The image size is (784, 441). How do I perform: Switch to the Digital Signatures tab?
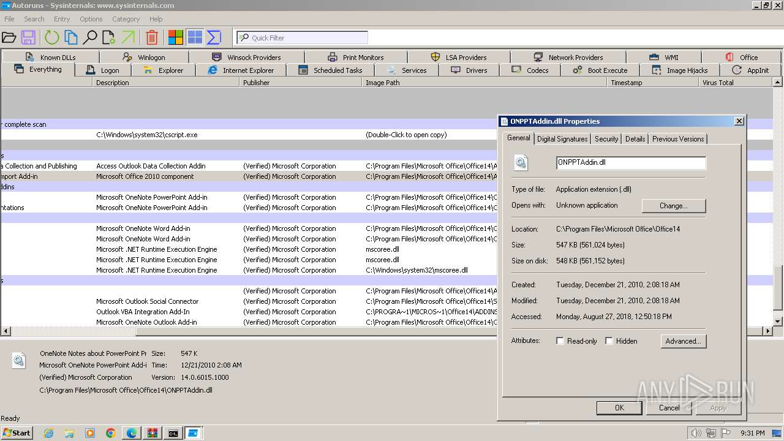(562, 139)
